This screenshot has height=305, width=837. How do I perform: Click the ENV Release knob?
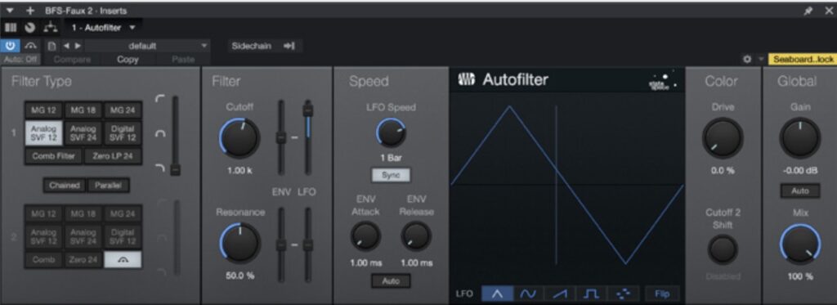(x=416, y=236)
